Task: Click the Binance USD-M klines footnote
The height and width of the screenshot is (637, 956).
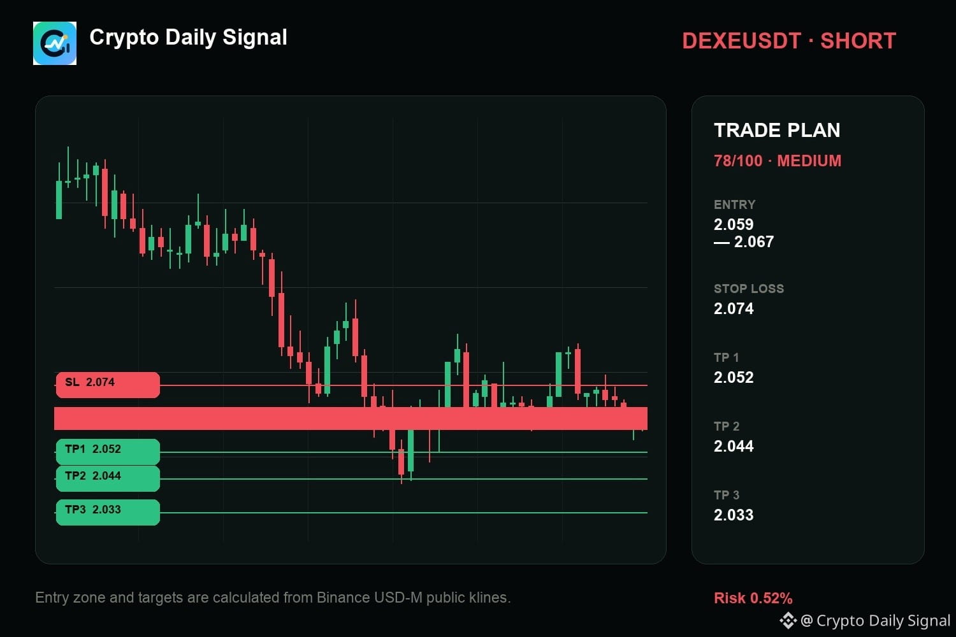Action: tap(273, 598)
